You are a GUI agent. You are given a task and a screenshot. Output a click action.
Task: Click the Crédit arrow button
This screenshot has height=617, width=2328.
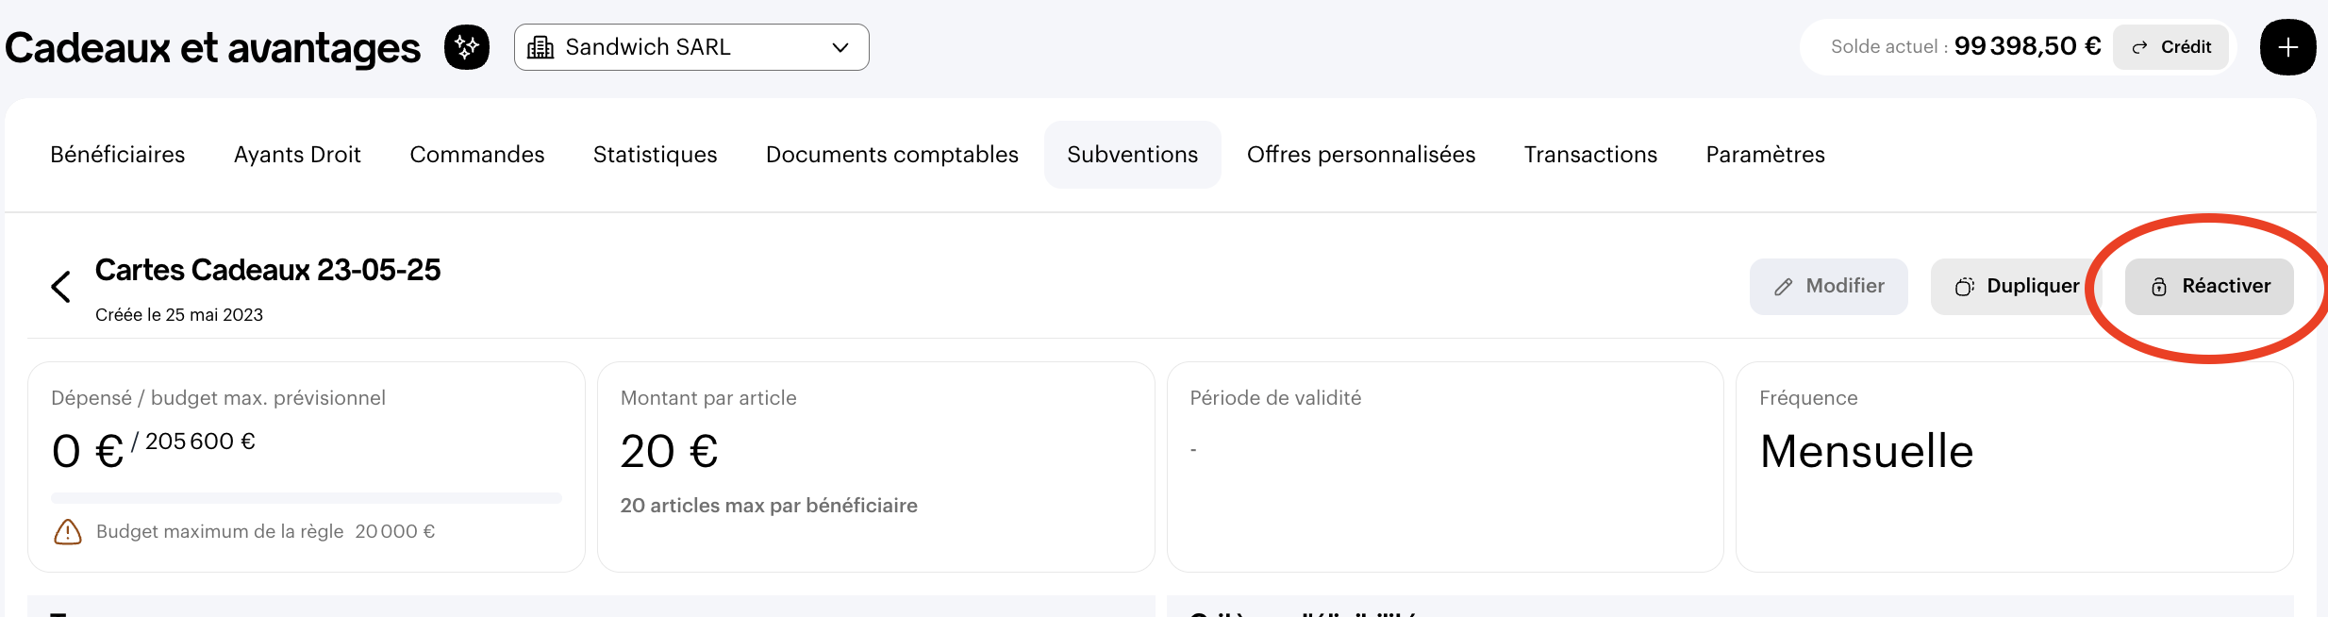2170,47
